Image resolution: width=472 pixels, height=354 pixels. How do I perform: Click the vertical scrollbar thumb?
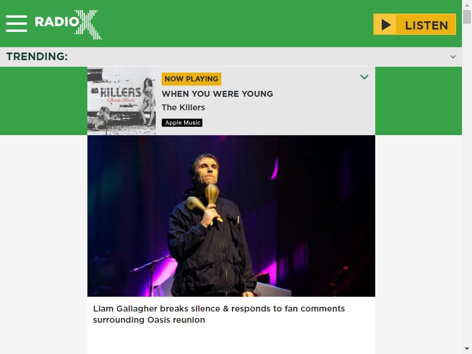[467, 17]
